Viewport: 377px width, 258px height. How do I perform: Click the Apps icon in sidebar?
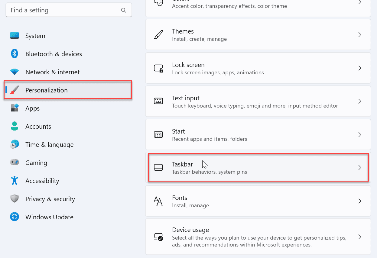pos(15,108)
